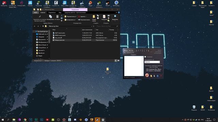218x122 pixels.
Task: Open 'Изображения' in the navigation pane
Action: pyautogui.click(x=41, y=42)
